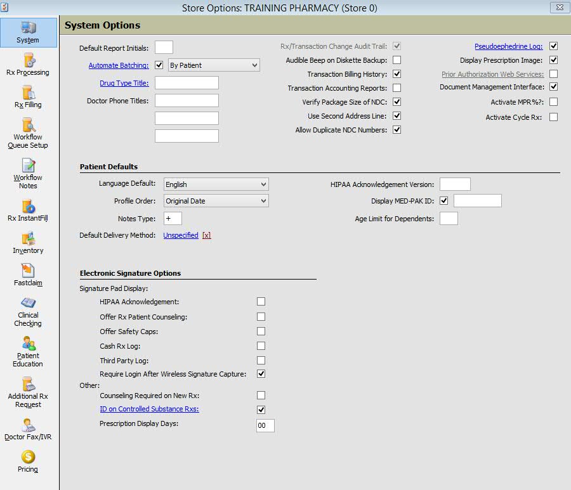Open the By Patient batching dropdown

[214, 65]
